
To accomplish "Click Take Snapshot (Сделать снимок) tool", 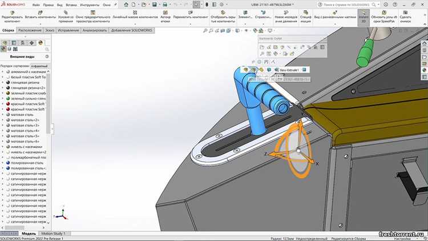I will coord(405,17).
